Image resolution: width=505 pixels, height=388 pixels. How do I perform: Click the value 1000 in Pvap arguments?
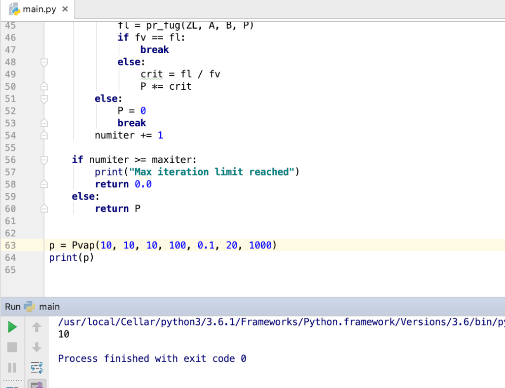260,246
